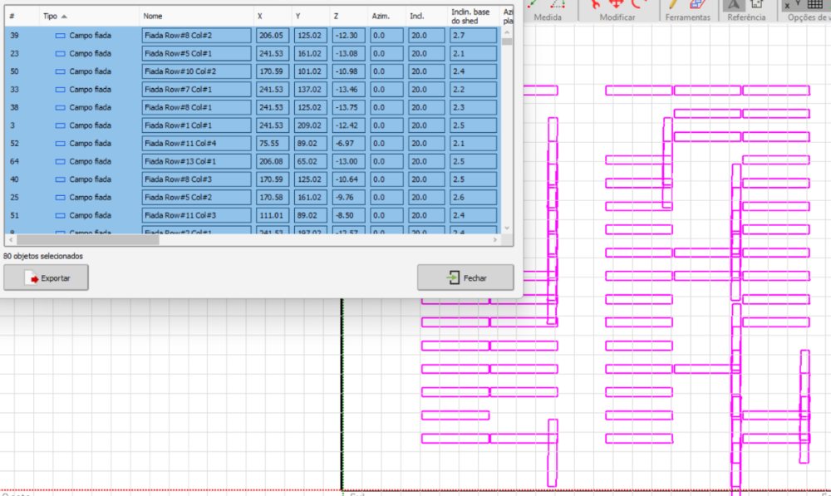Select the row named Fiada Row#13 Col#1
Image resolution: width=831 pixels, height=496 pixels.
[x=195, y=161]
